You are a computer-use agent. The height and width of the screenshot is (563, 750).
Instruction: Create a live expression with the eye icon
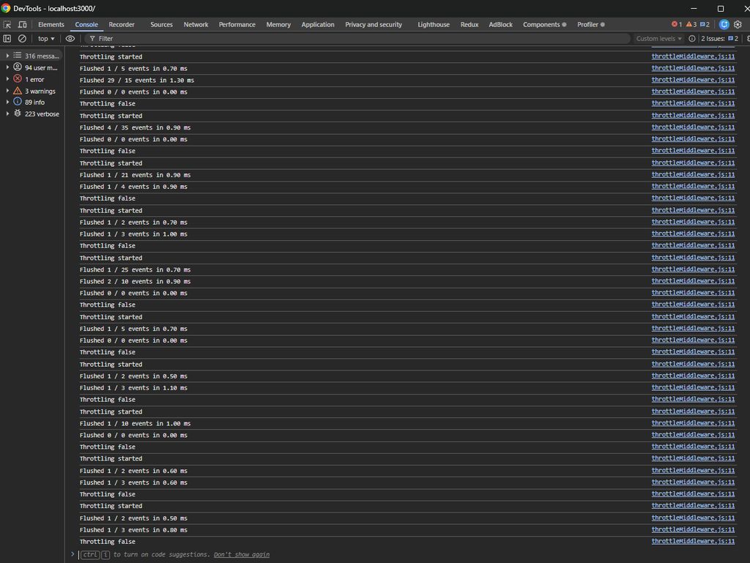coord(70,38)
